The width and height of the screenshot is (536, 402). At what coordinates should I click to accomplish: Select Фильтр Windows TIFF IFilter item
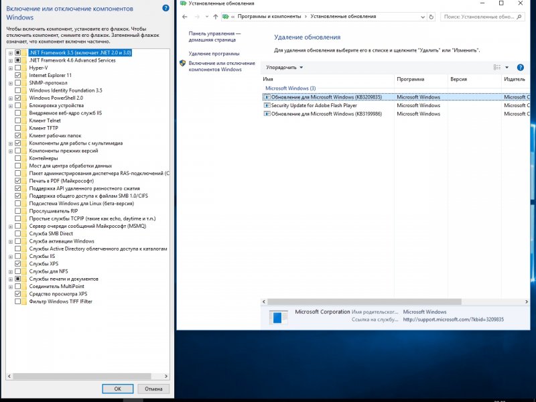pyautogui.click(x=60, y=301)
